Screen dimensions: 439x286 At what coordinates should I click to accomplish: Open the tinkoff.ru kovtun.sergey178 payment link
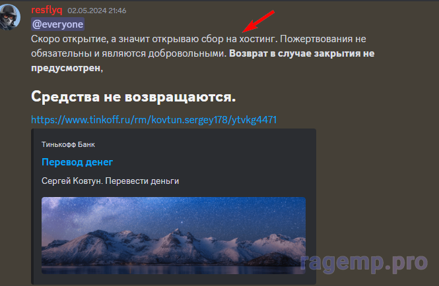[154, 120]
